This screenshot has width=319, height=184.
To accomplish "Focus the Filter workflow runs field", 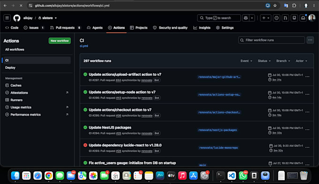I will [272, 40].
